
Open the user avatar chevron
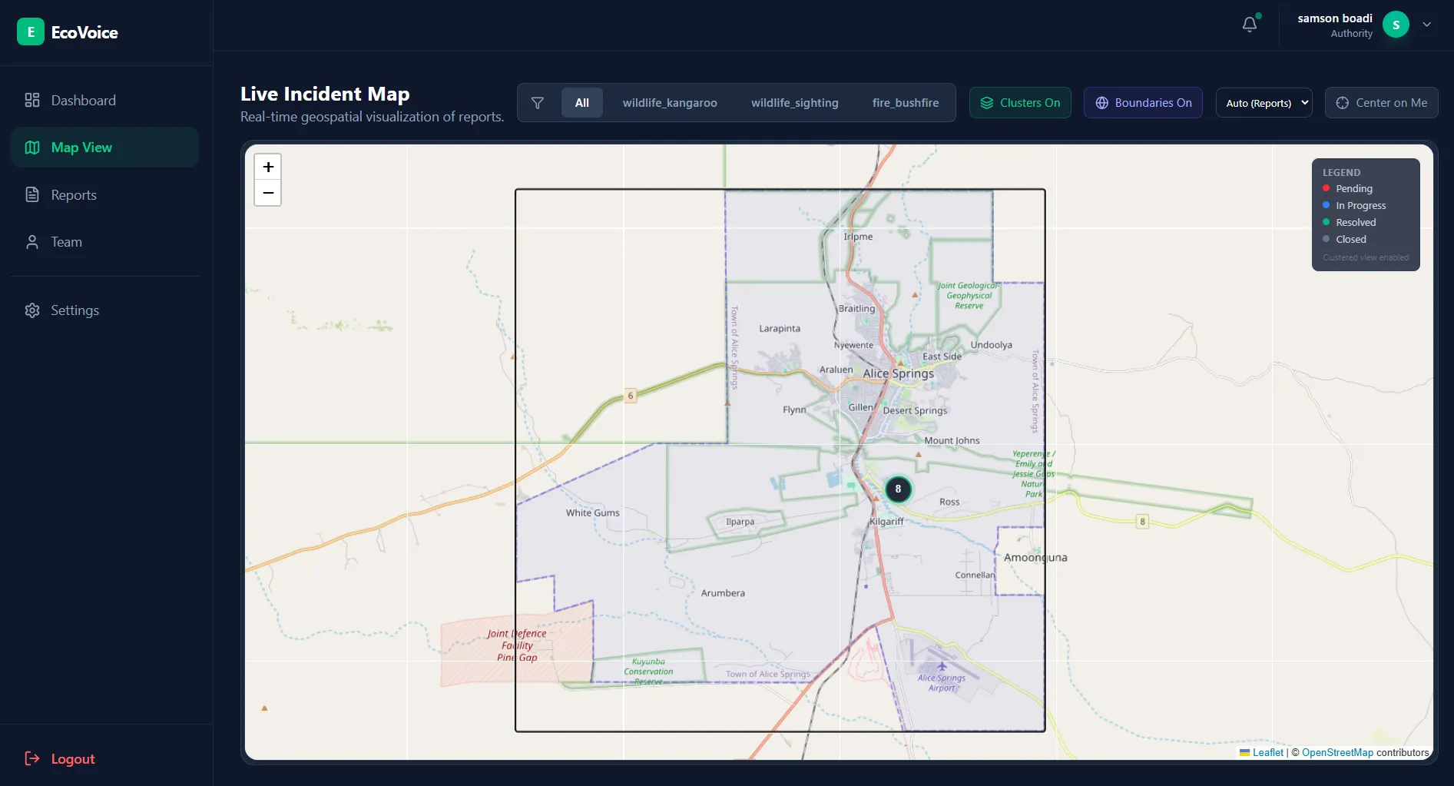point(1427,25)
